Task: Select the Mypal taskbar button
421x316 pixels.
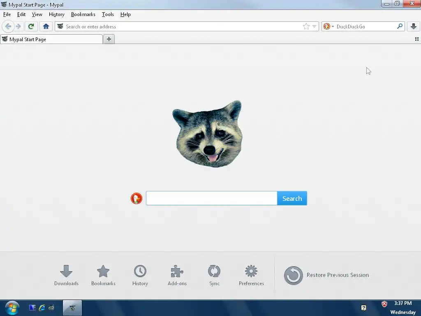Action: point(72,308)
